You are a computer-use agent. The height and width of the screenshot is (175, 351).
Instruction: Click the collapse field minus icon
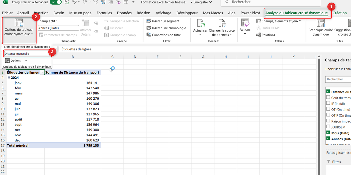point(96,32)
